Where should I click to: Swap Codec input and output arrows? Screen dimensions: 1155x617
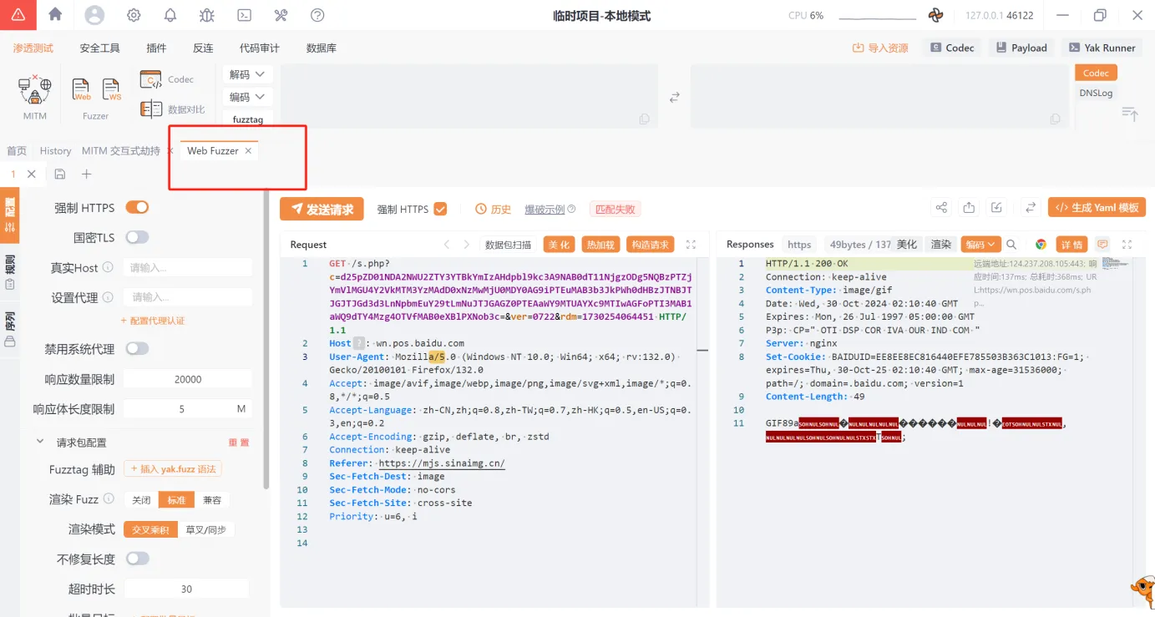(x=674, y=98)
